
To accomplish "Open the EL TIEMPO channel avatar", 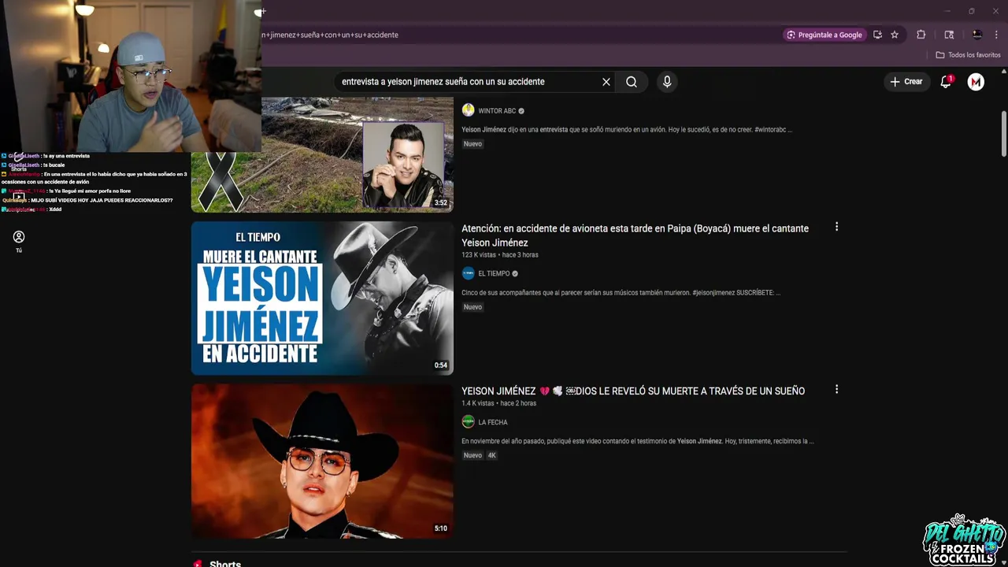I will coord(468,273).
